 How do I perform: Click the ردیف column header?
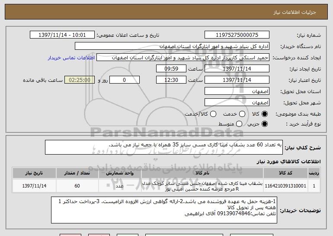tap(314, 173)
